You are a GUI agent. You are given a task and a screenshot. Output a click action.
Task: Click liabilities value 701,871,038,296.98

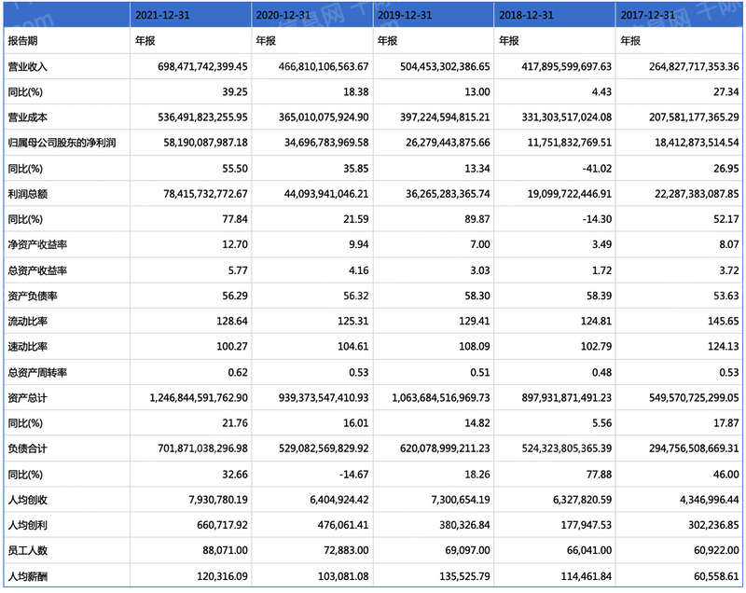[202, 448]
